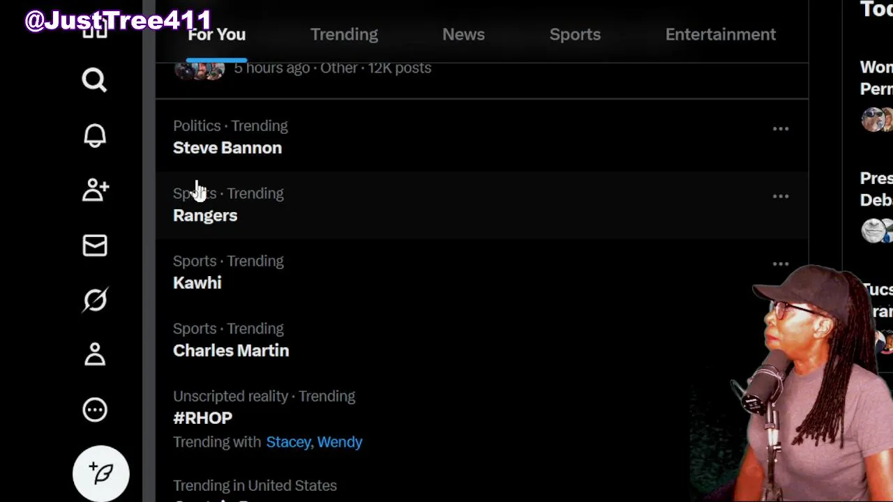Click the Stacey related trend link
This screenshot has width=893, height=502.
[289, 442]
